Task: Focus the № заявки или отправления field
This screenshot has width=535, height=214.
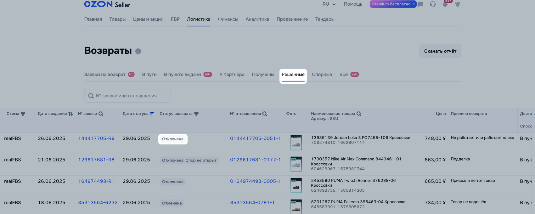Action: coord(127,96)
